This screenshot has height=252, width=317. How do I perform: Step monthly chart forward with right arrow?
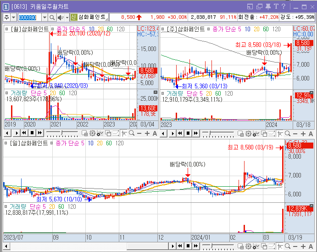[x=17, y=133]
